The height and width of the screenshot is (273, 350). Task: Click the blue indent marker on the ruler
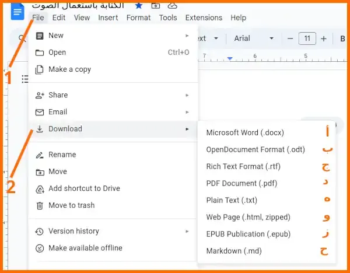click(230, 58)
